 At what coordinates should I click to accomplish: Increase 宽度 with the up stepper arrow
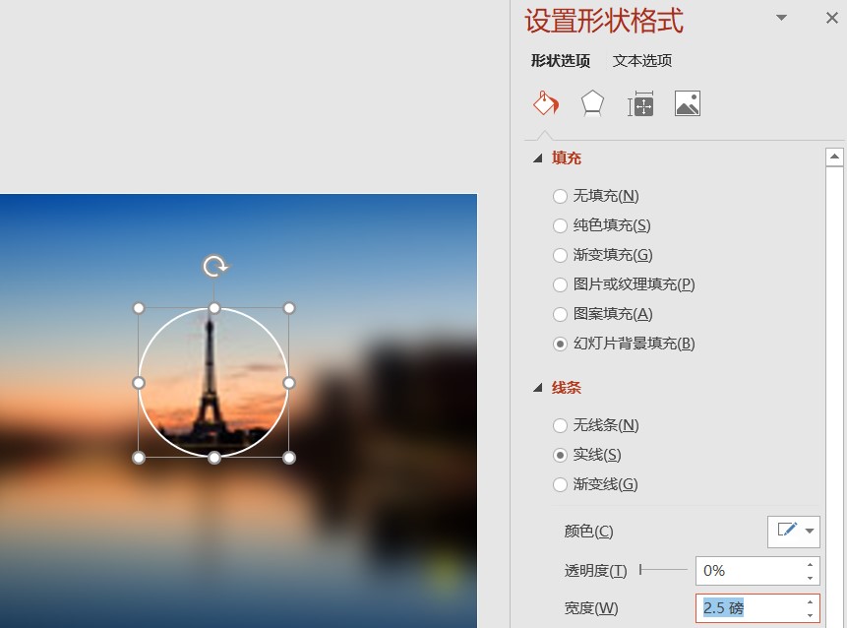point(810,602)
